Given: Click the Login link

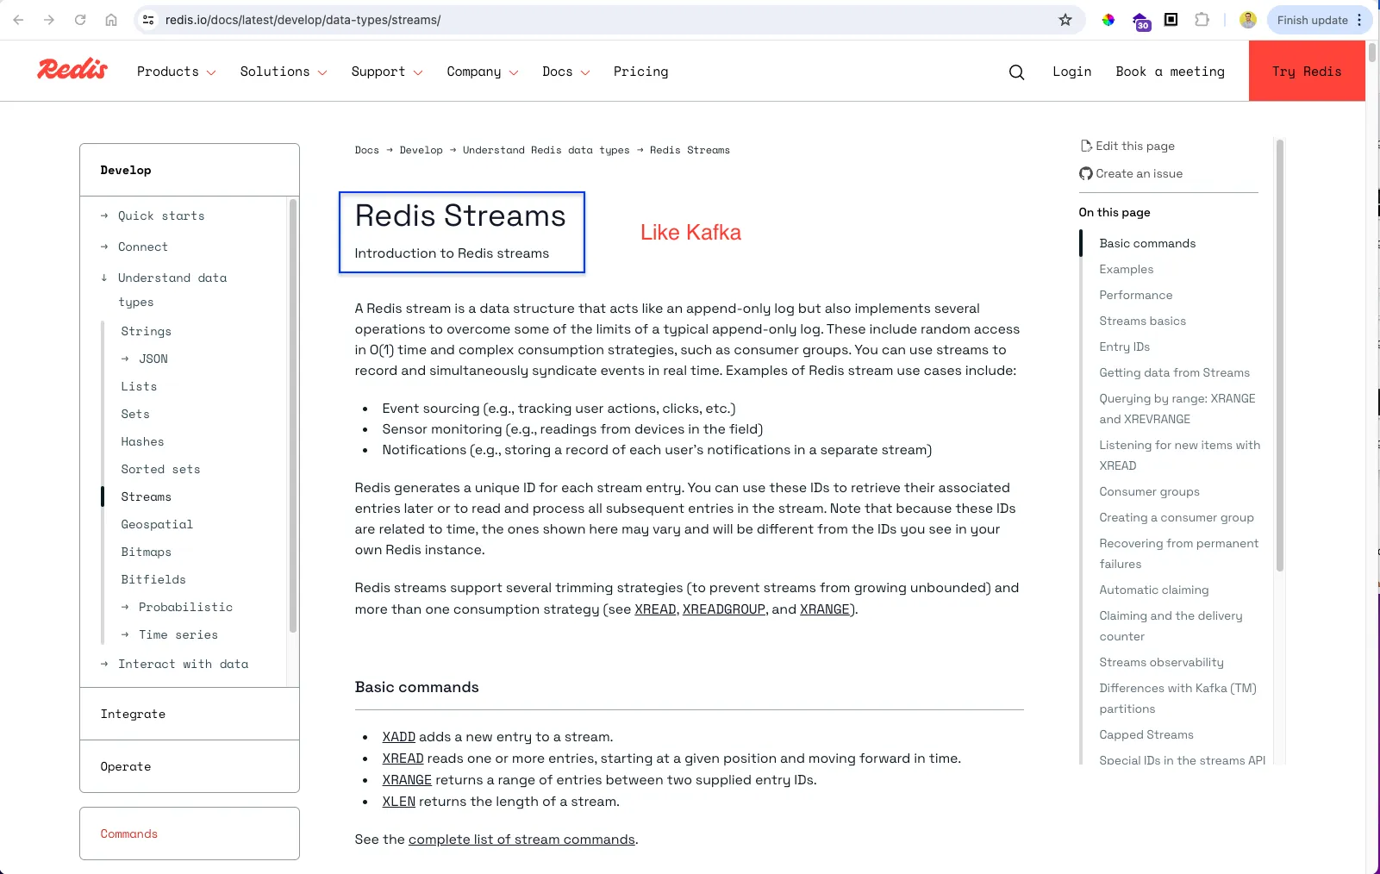Looking at the screenshot, I should tap(1071, 72).
